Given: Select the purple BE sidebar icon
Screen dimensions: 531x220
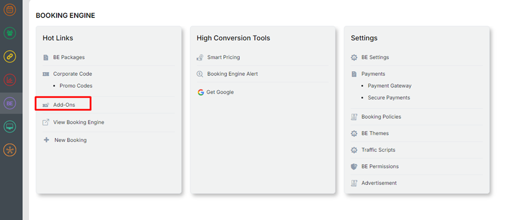Looking at the screenshot, I should [10, 103].
